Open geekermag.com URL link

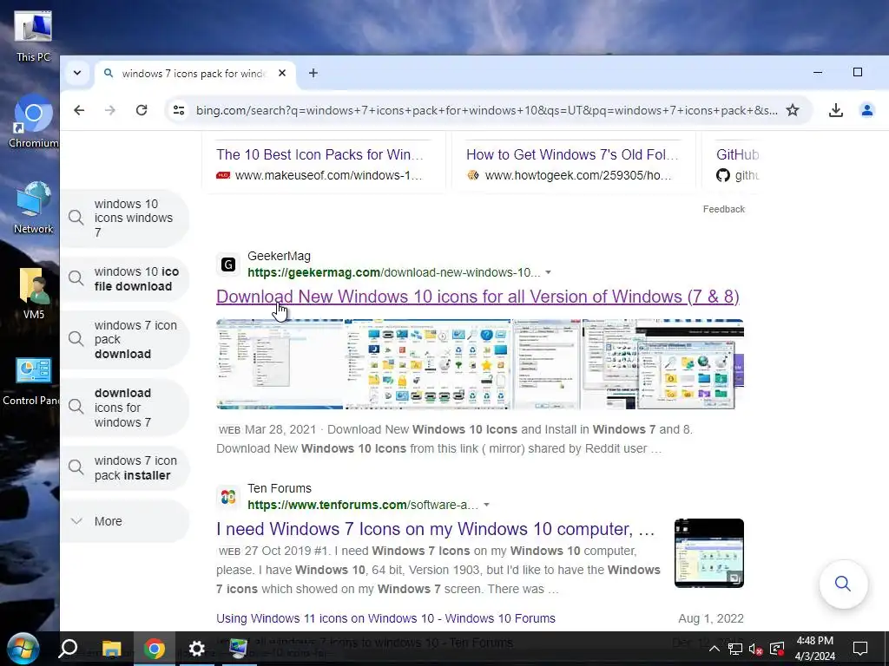coord(393,272)
